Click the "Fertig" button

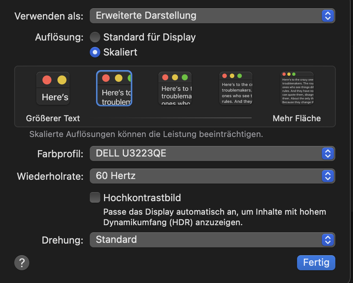coord(316,262)
